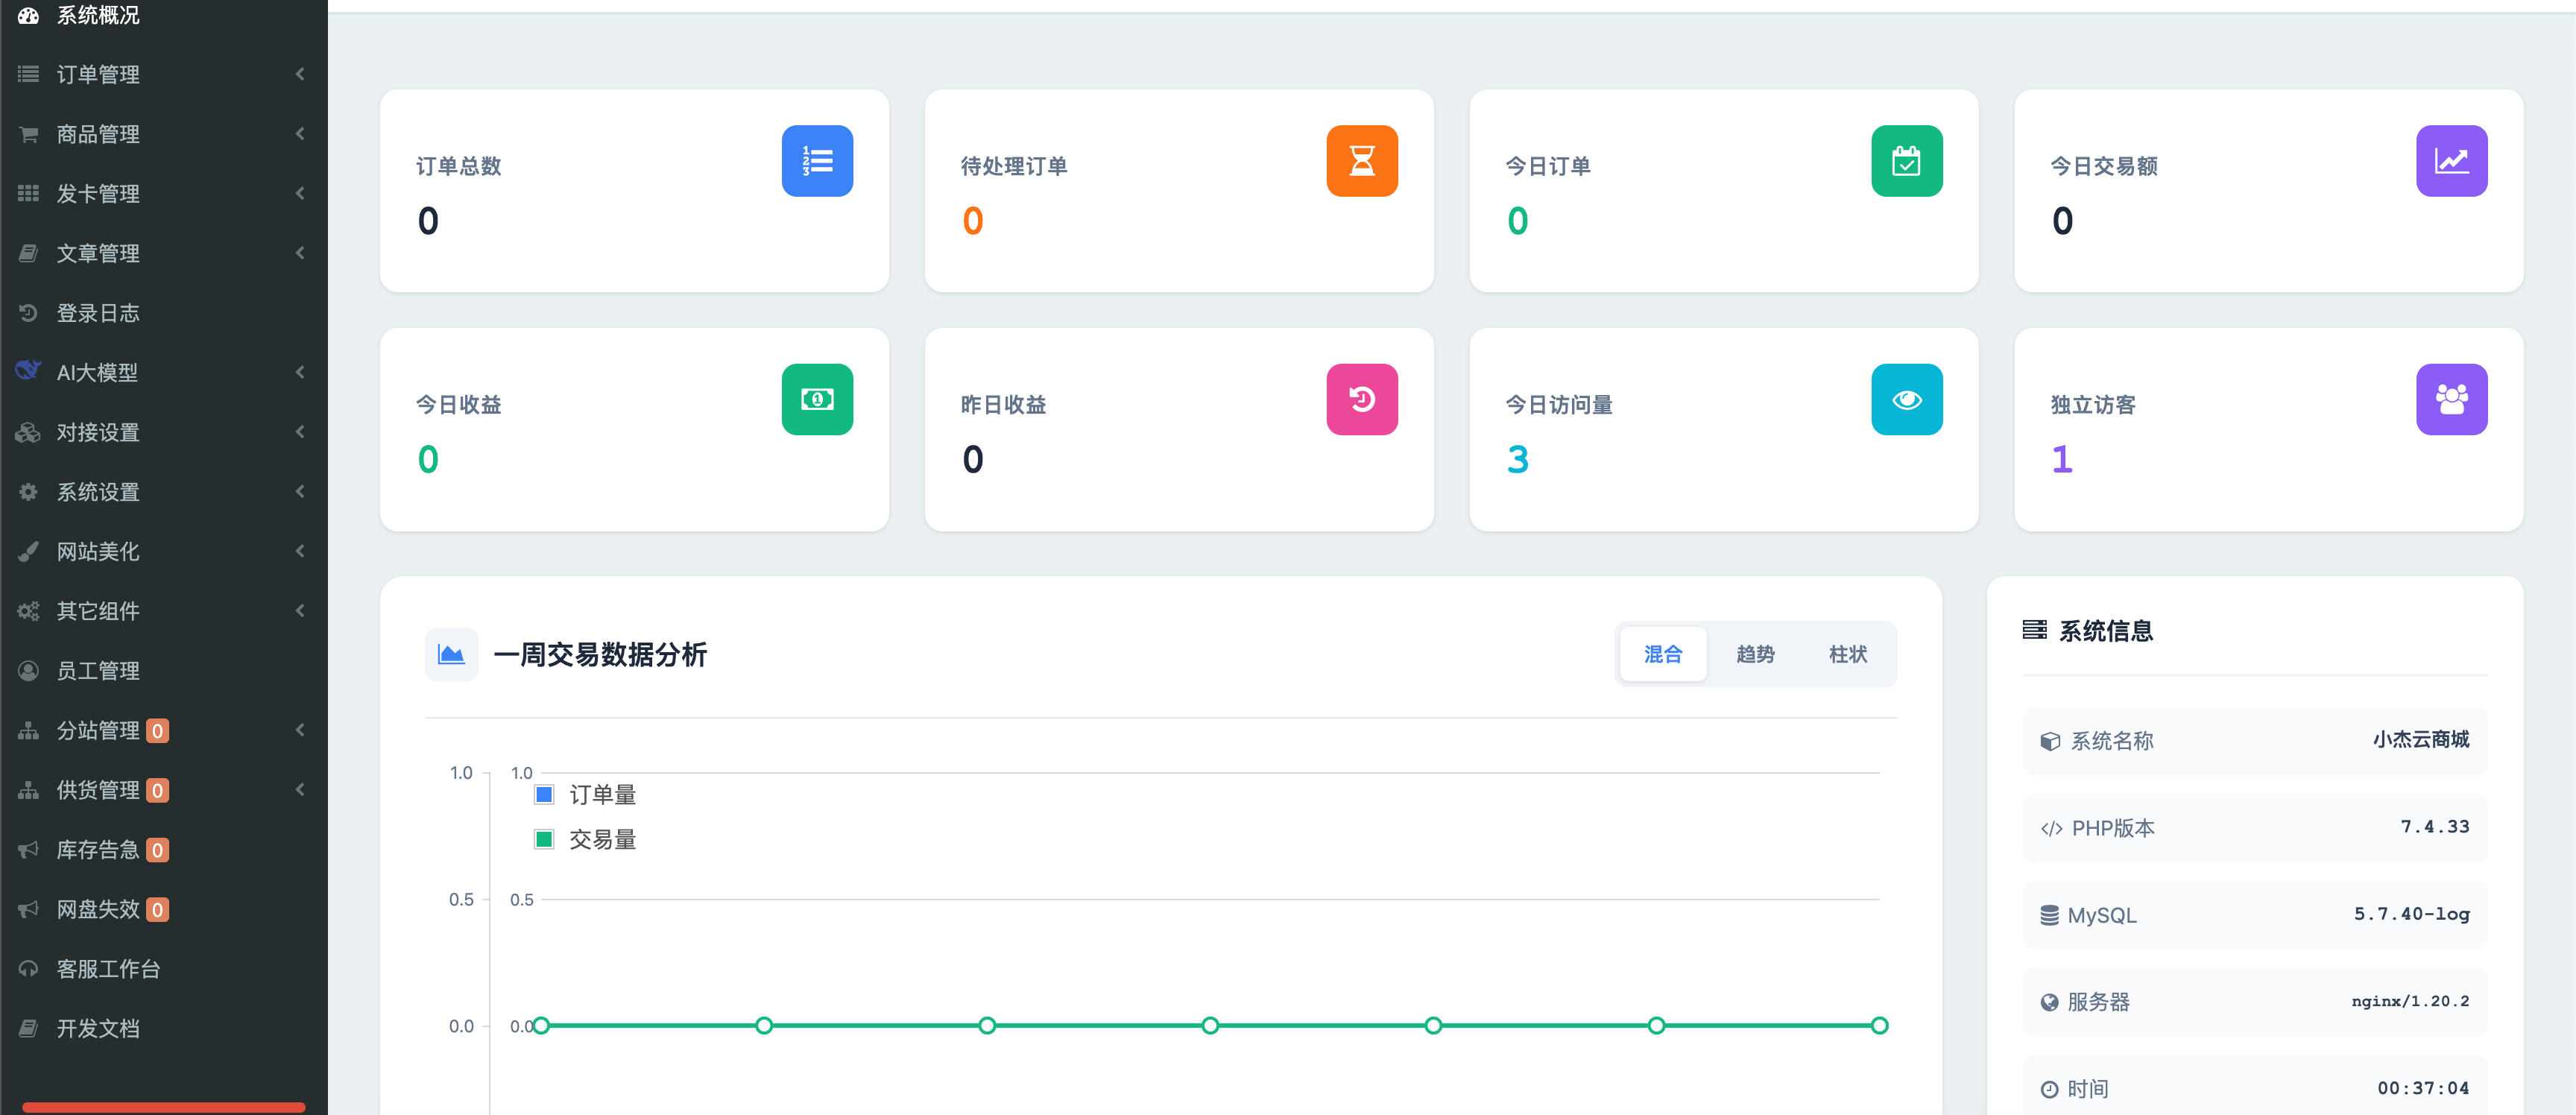The height and width of the screenshot is (1115, 2576).
Task: Click the blue list icon on 订单总数 card
Action: (817, 161)
